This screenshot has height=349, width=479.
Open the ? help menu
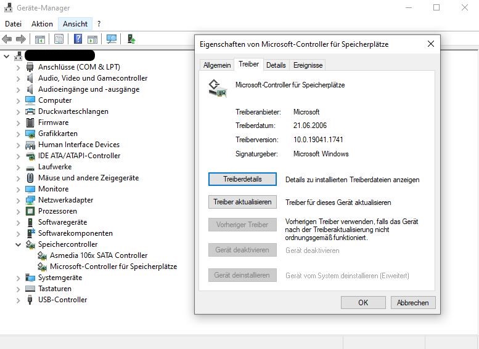(99, 24)
